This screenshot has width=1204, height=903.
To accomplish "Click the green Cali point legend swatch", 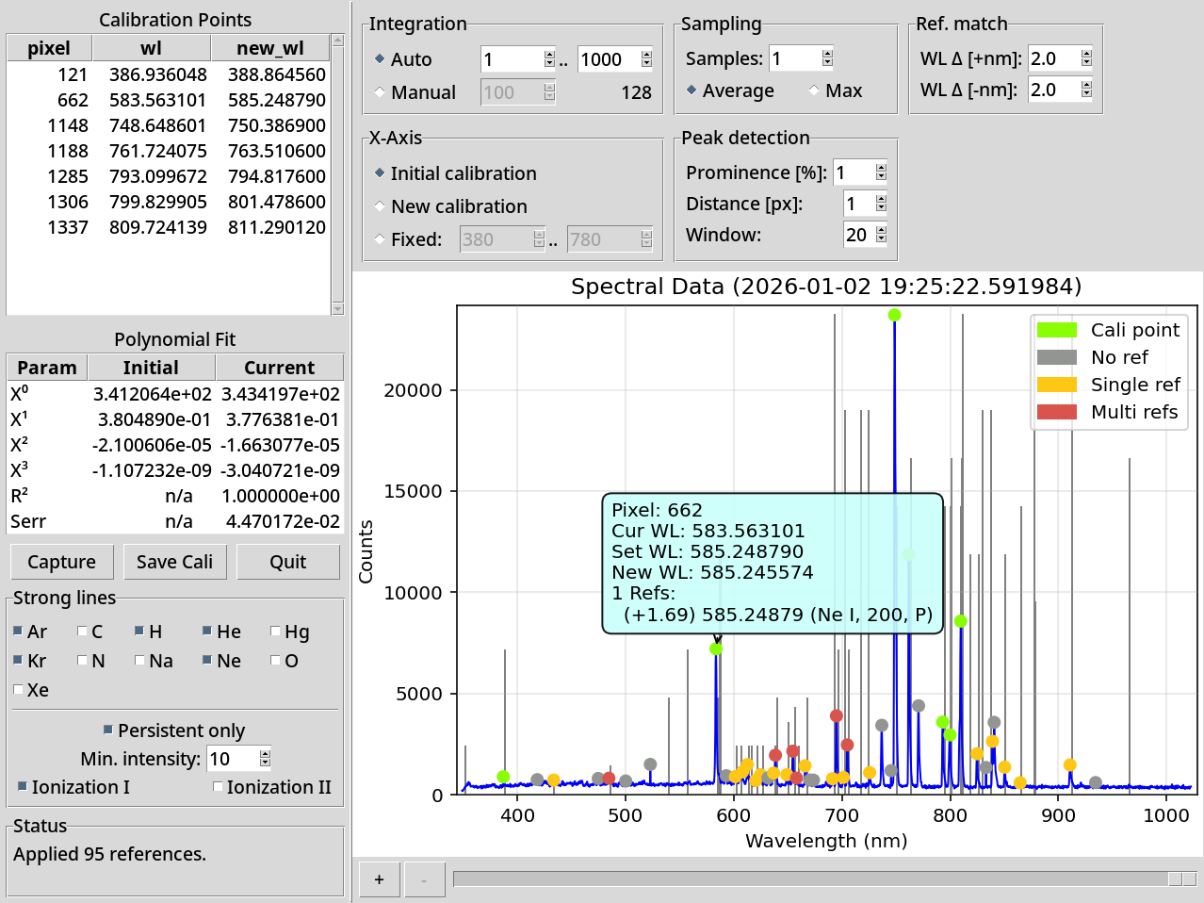I will click(x=1056, y=330).
